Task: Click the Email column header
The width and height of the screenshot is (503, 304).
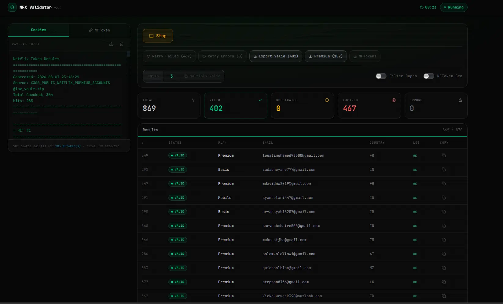Action: click(x=268, y=143)
